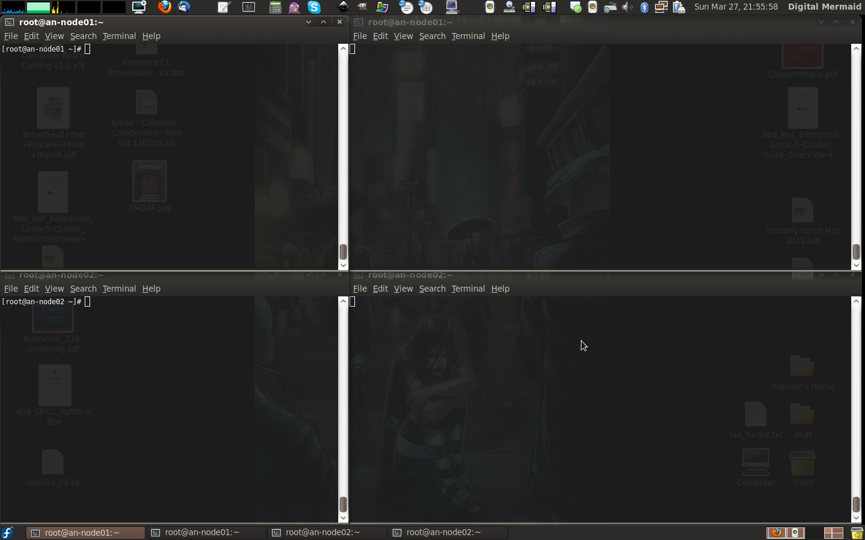
Task: Launch Inkscape from the top panel
Action: click(343, 7)
